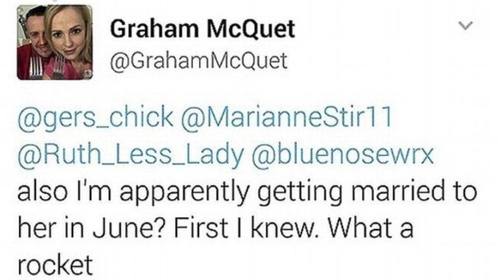499x280 pixels.
Task: Visit the @gers_chick mention
Action: coord(95,118)
